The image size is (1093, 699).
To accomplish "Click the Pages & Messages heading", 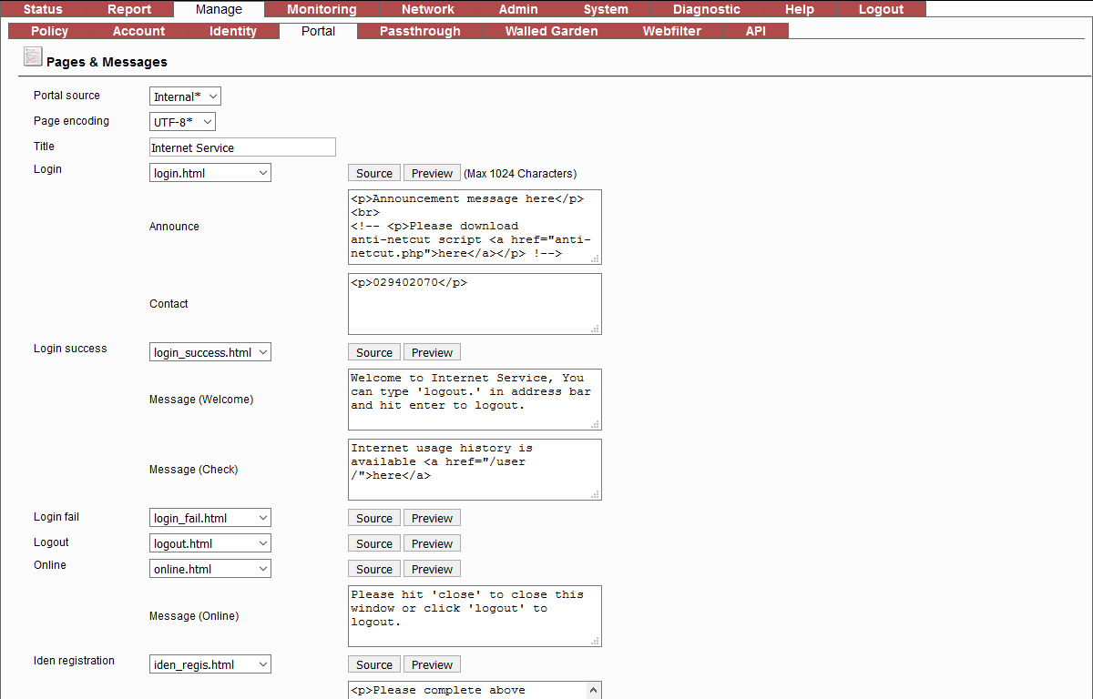I will tap(107, 62).
